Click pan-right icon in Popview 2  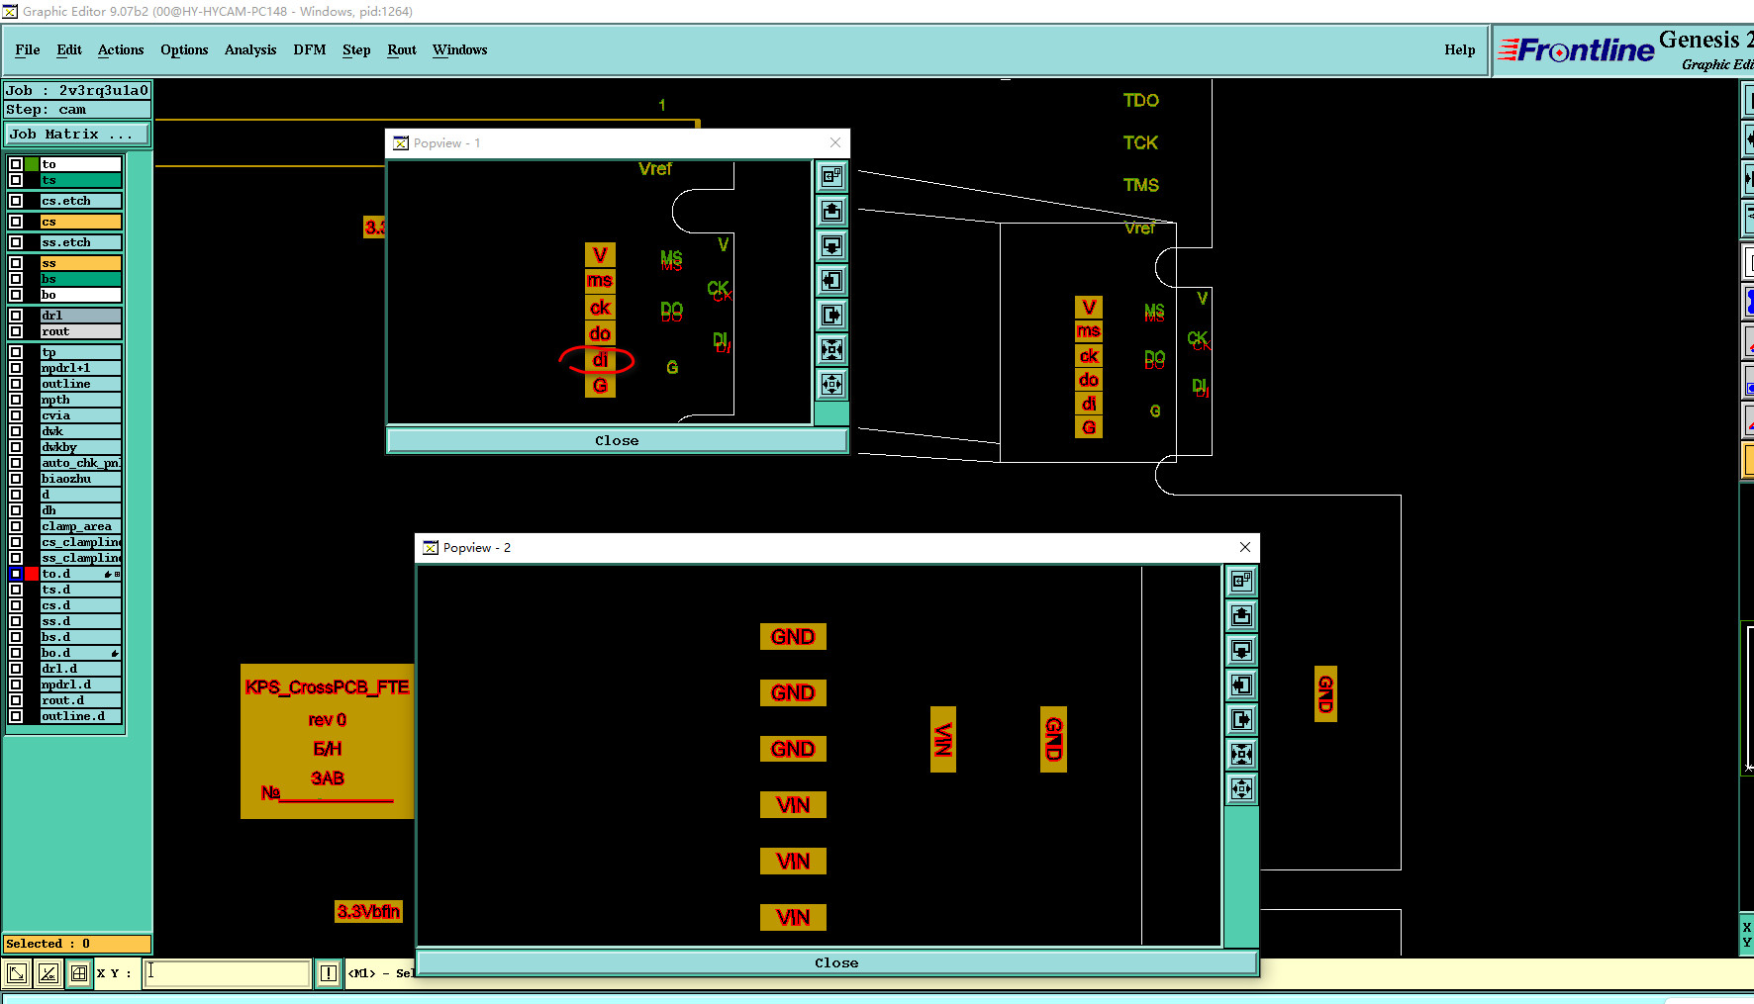tap(1242, 719)
